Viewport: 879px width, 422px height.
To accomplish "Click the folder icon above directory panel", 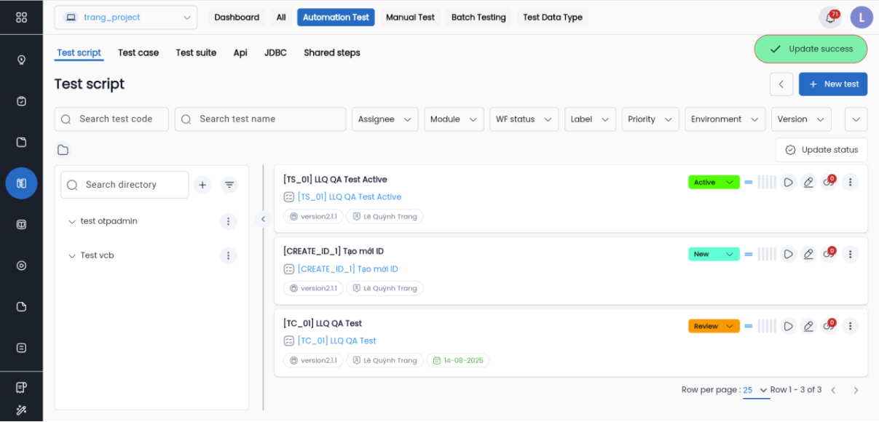I will (63, 150).
